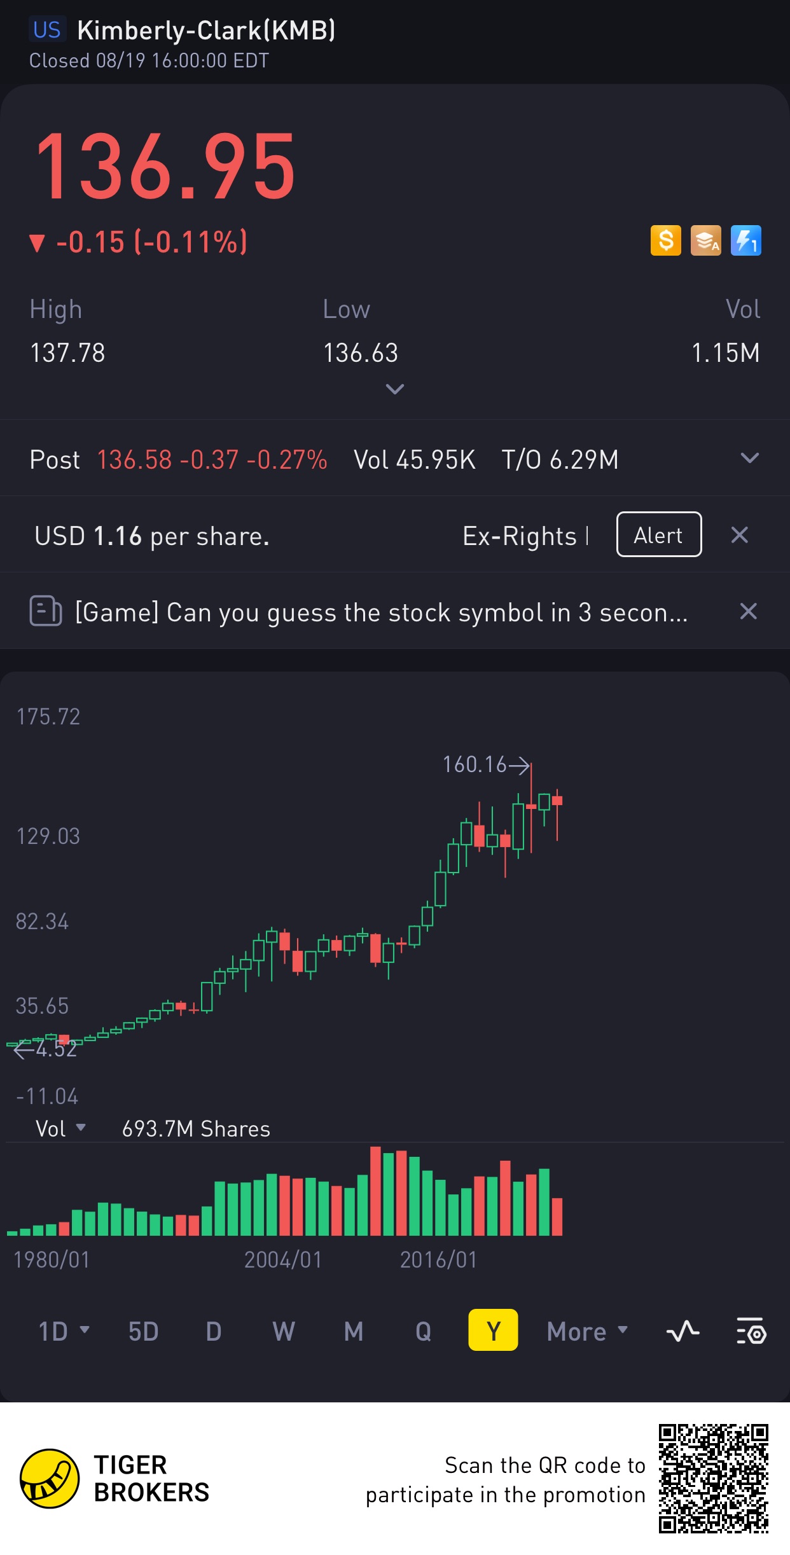Screen dimensions: 790x1555
Task: Tap the blue lightning bolt badge icon
Action: tap(745, 241)
